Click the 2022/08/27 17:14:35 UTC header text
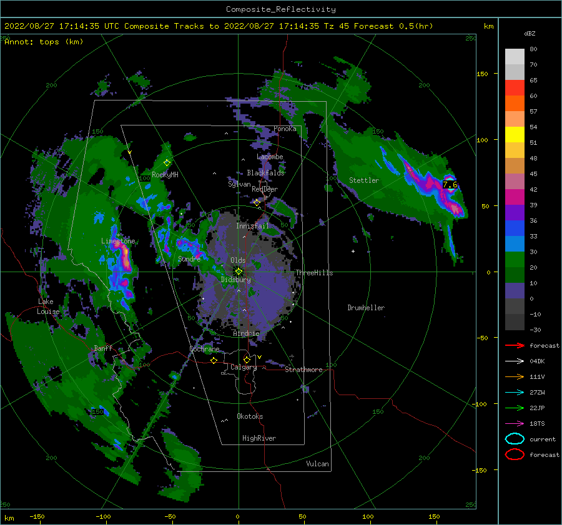Image resolution: width=562 pixels, height=525 pixels. [62, 26]
